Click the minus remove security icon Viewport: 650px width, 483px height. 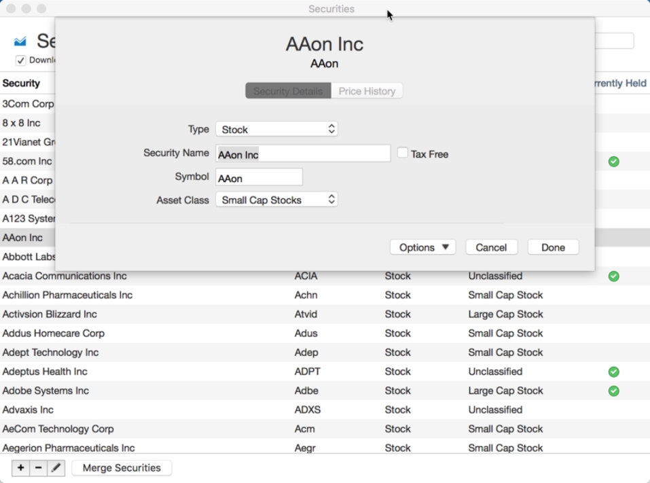pos(38,468)
